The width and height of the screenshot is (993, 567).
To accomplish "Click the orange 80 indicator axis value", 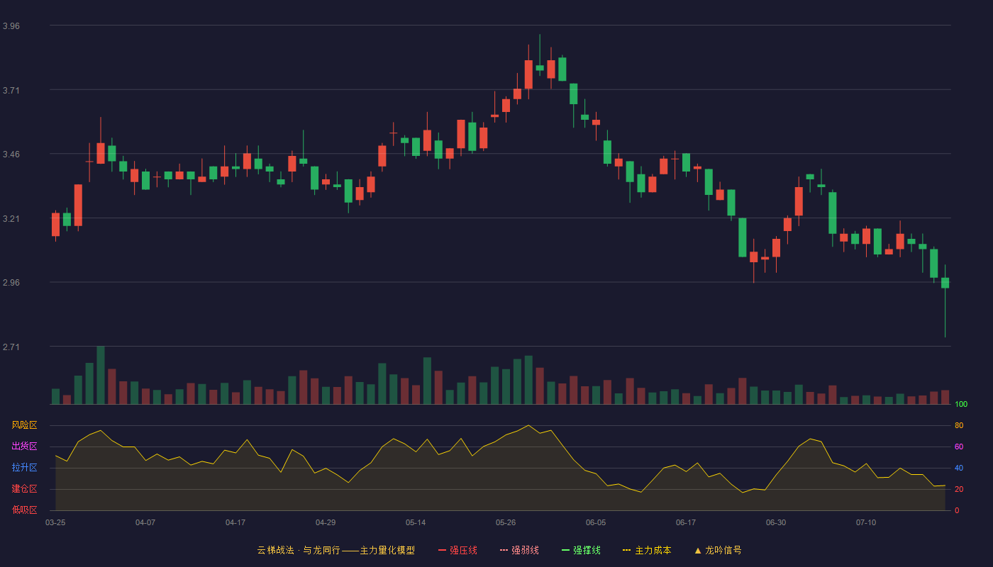I will click(959, 426).
